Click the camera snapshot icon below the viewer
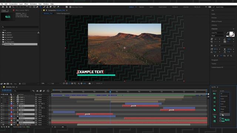The image size is (237, 133). pos(90,83)
